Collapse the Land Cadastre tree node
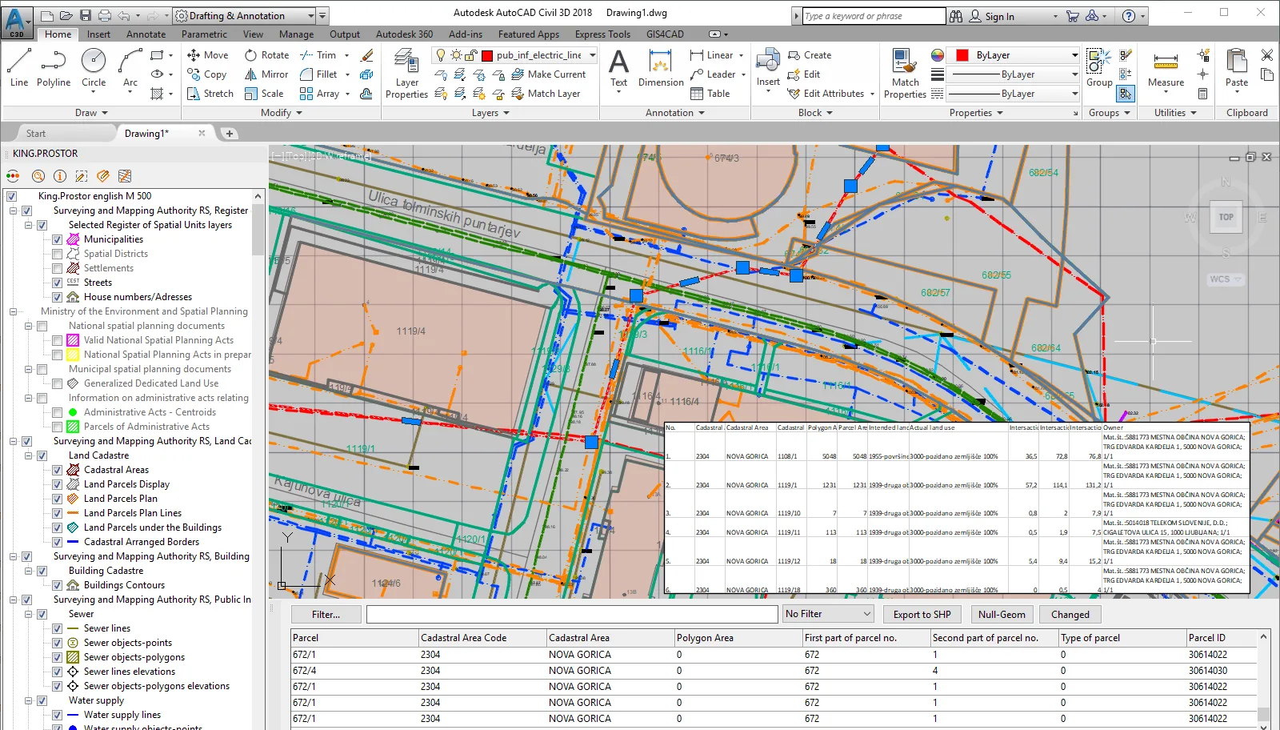The width and height of the screenshot is (1280, 730). tap(29, 455)
